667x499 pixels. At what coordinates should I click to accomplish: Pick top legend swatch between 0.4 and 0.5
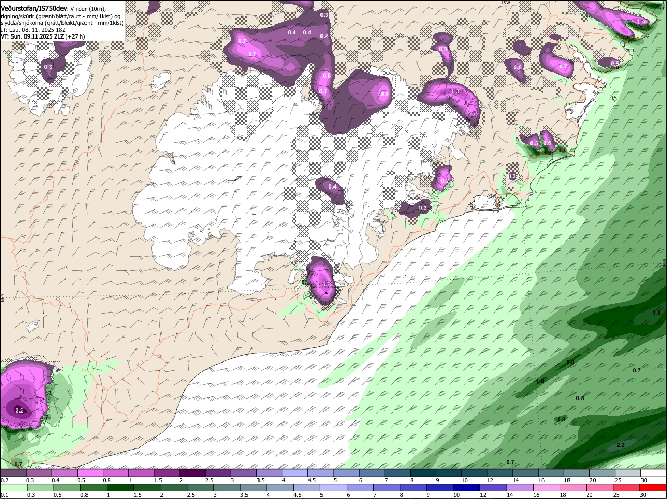tap(64, 473)
